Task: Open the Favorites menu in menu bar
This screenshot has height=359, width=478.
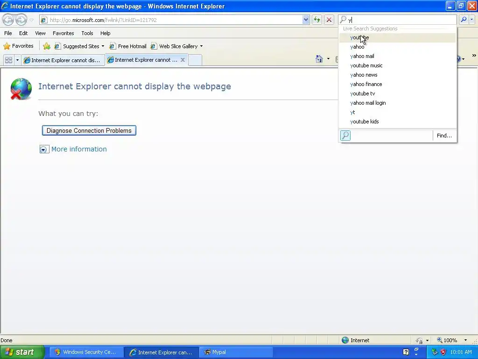Action: point(63,33)
